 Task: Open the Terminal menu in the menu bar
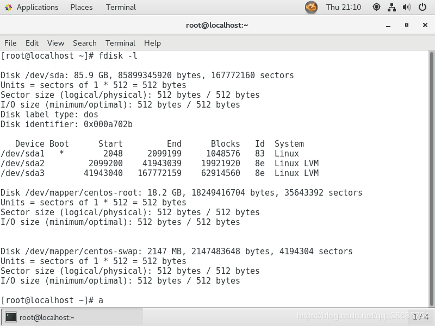pyautogui.click(x=120, y=43)
